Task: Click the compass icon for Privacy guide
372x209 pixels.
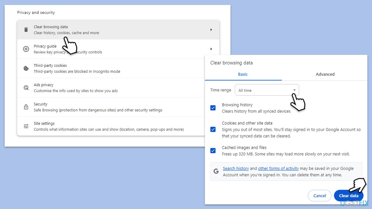Action: (x=26, y=49)
